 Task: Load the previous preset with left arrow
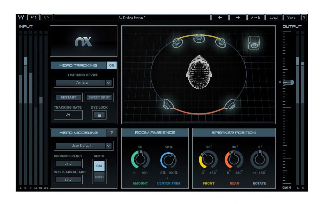click(220, 17)
